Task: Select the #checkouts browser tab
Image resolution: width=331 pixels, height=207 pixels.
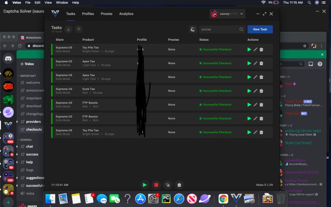Action: [31, 38]
